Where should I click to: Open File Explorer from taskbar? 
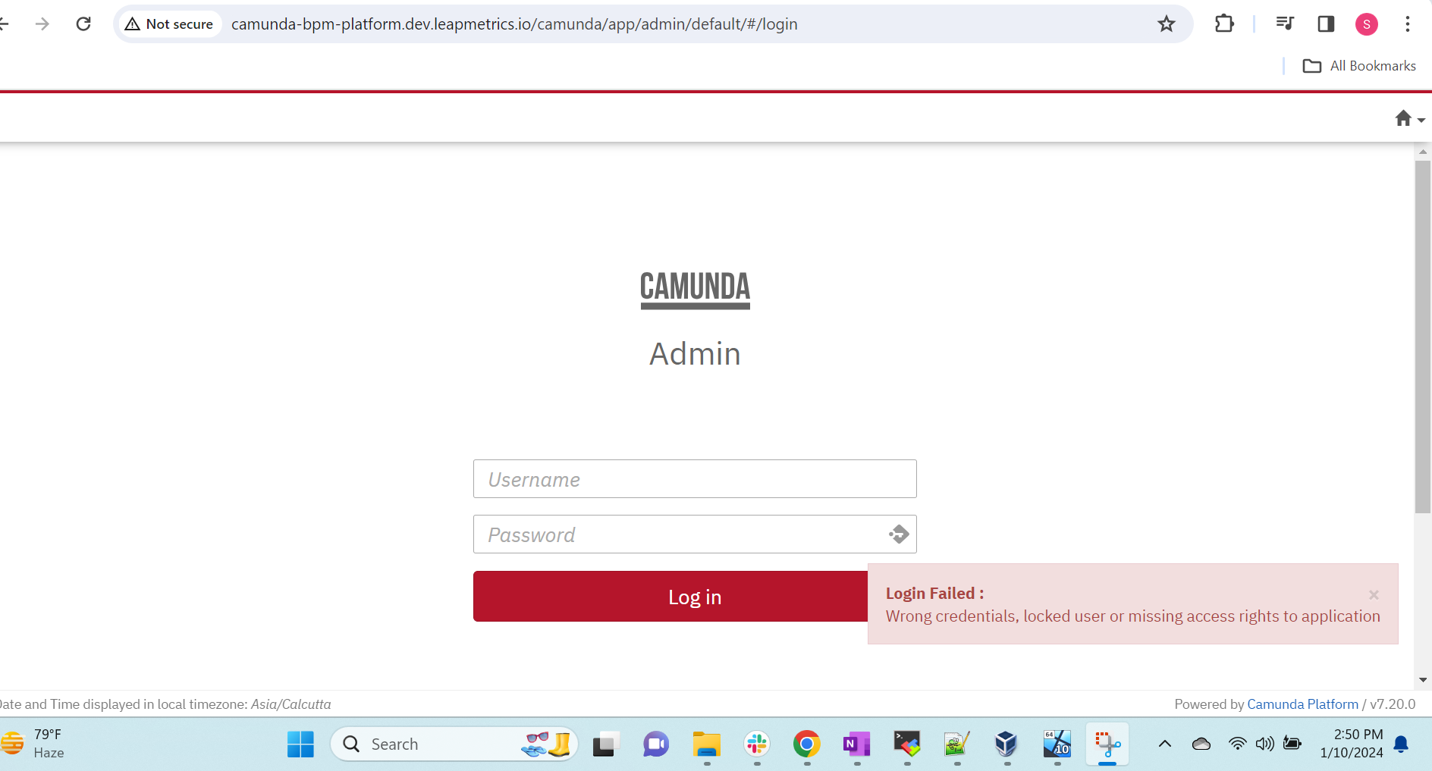click(706, 744)
